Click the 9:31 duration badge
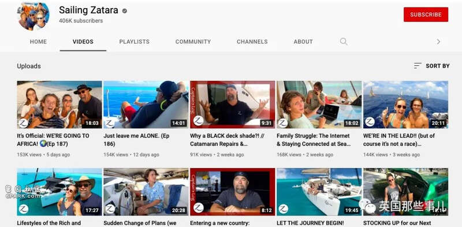 [x=266, y=123]
